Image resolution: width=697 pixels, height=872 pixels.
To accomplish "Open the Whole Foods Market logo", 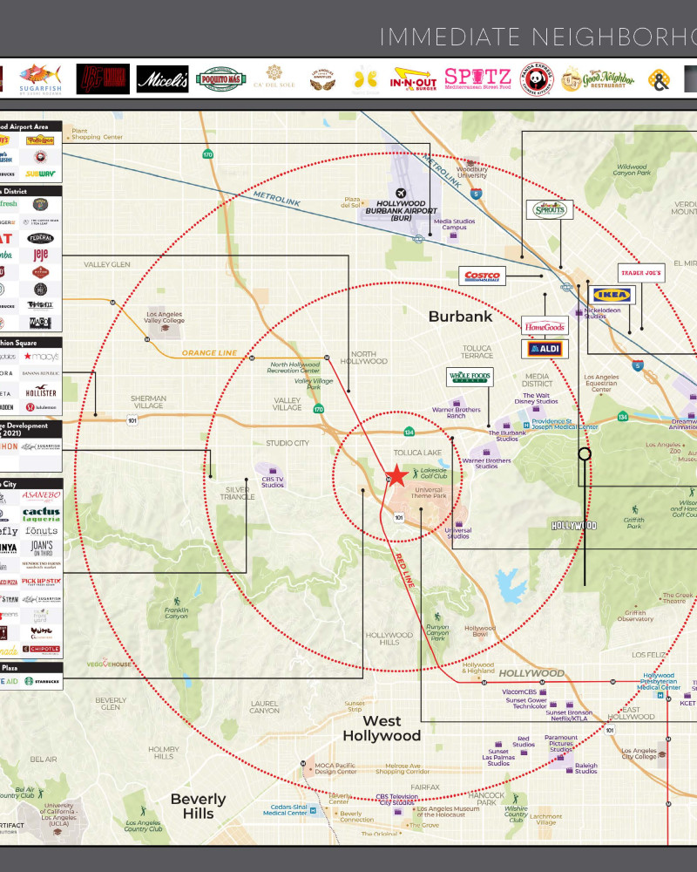I will [470, 378].
